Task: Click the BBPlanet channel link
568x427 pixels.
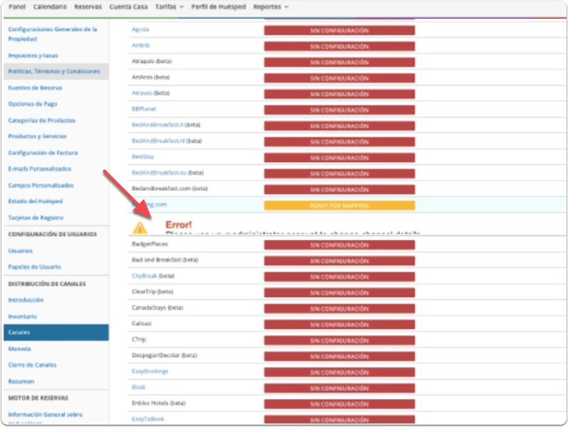Action: pos(144,109)
